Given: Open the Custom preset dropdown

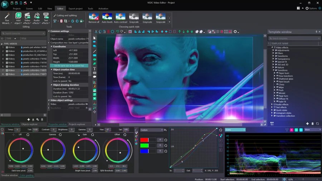Looking at the screenshot, I should (151, 130).
